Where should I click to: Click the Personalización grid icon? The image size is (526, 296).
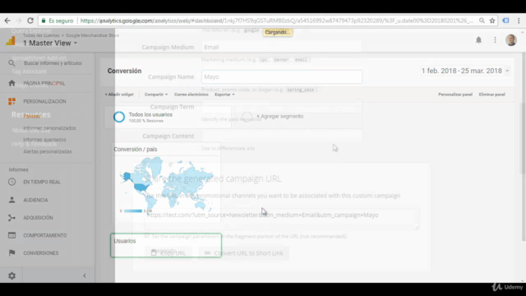(x=12, y=101)
